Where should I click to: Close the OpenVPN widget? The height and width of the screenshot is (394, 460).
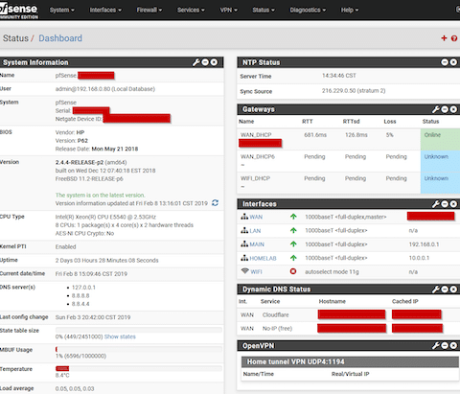[x=453, y=345]
